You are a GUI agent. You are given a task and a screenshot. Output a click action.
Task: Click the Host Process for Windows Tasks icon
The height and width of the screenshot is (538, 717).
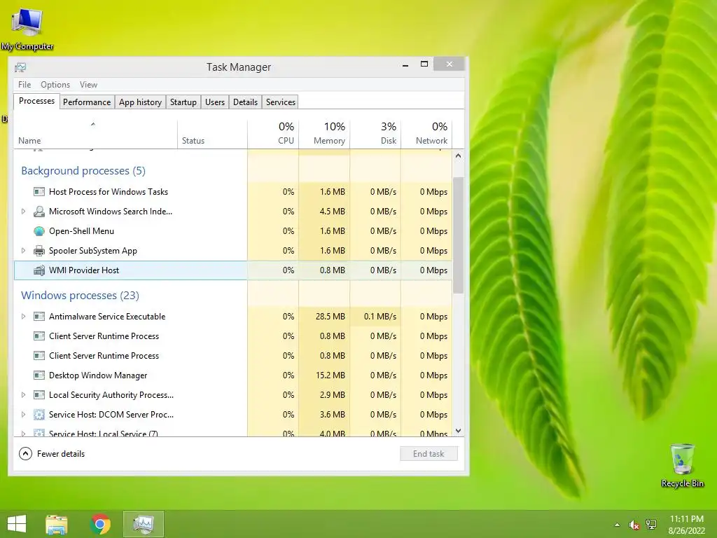[x=39, y=192]
